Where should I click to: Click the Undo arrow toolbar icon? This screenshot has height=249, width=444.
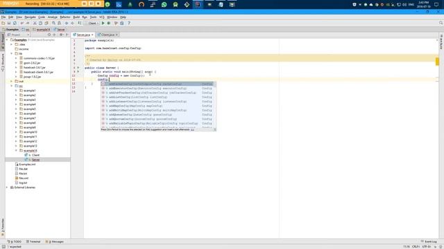point(22,23)
